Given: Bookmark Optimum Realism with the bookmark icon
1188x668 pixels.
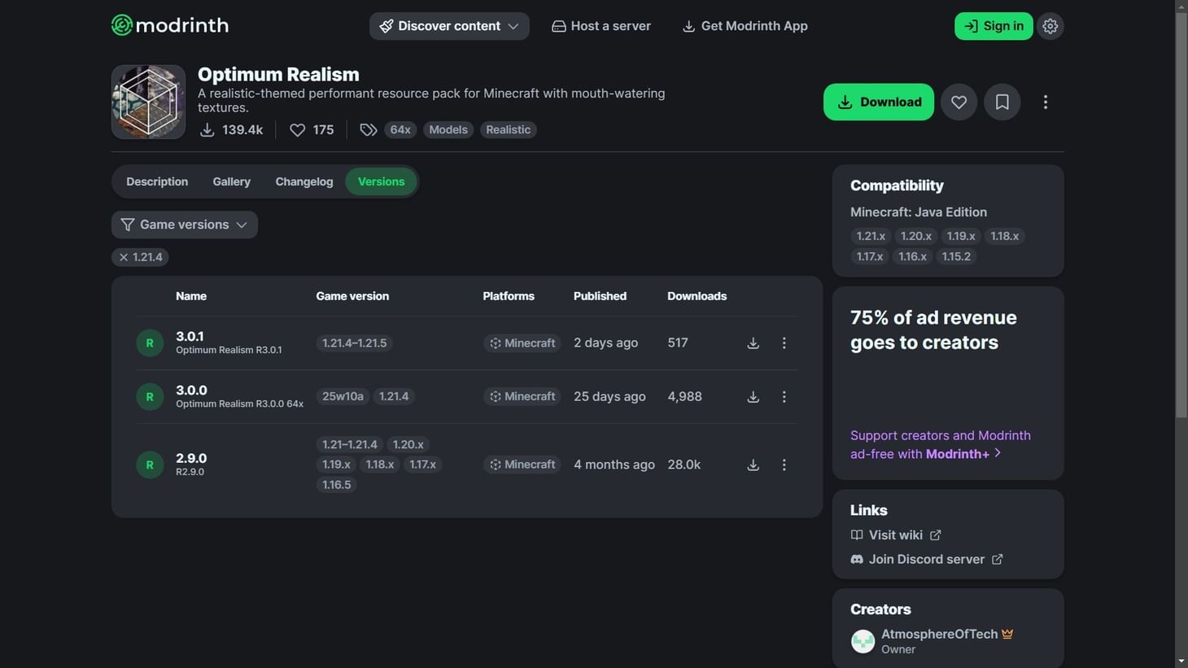Looking at the screenshot, I should 1002,103.
